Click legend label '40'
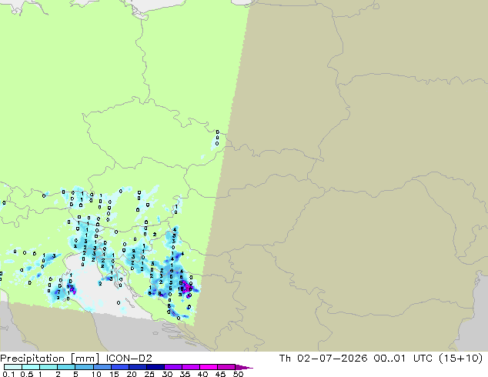Image resolution: width=488 pixels, height=377 pixels. (202, 374)
